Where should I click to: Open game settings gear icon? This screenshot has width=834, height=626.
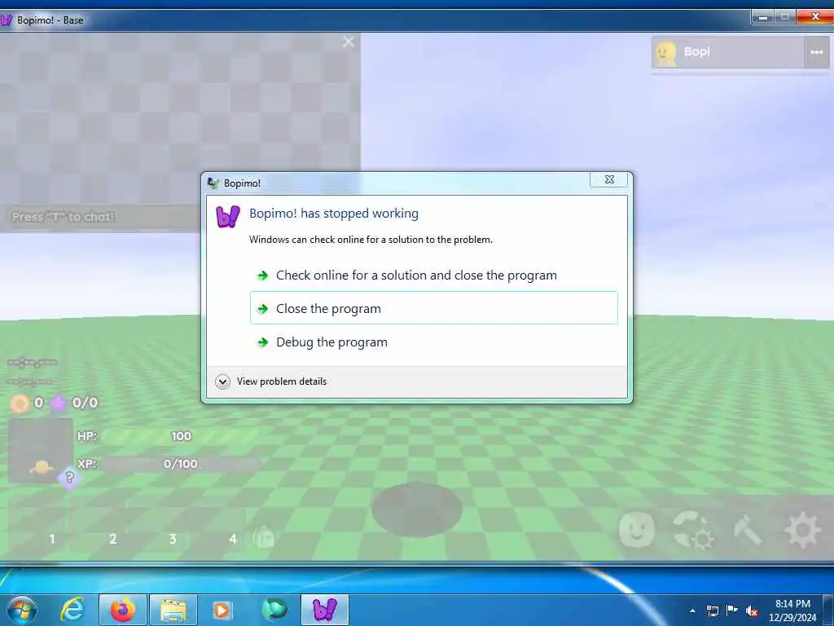click(x=802, y=529)
